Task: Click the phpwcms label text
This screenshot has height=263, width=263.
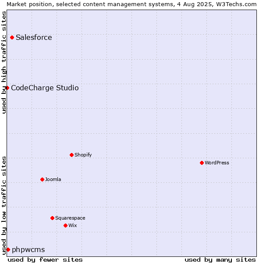Action: (28, 250)
